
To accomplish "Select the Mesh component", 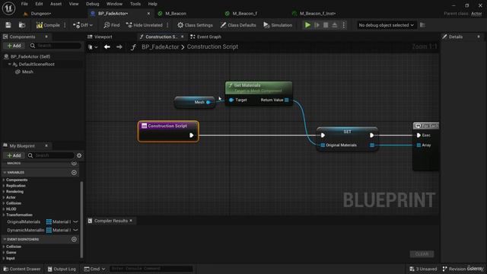I will (x=27, y=72).
